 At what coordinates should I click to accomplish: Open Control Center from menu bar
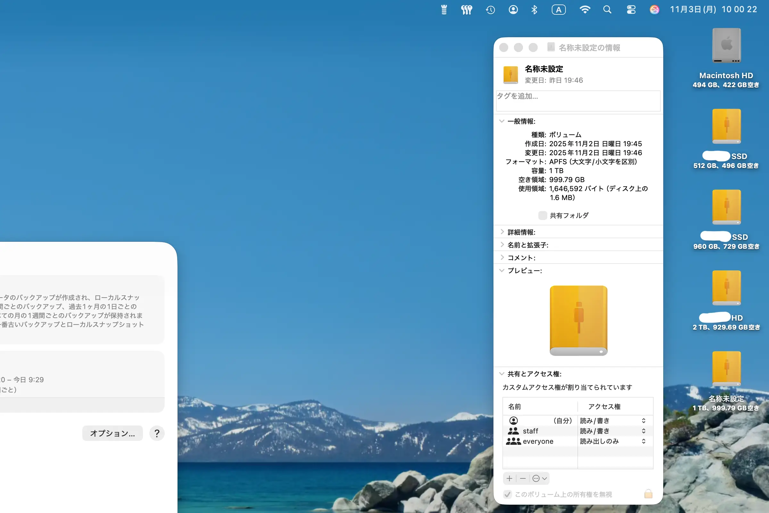pos(631,10)
